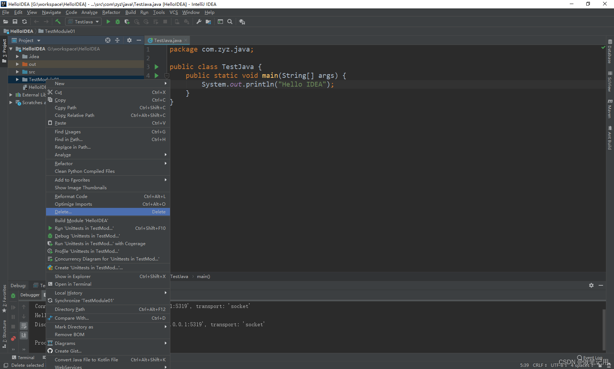Select Reformat Code in context menu
The image size is (614, 369).
click(x=108, y=197)
